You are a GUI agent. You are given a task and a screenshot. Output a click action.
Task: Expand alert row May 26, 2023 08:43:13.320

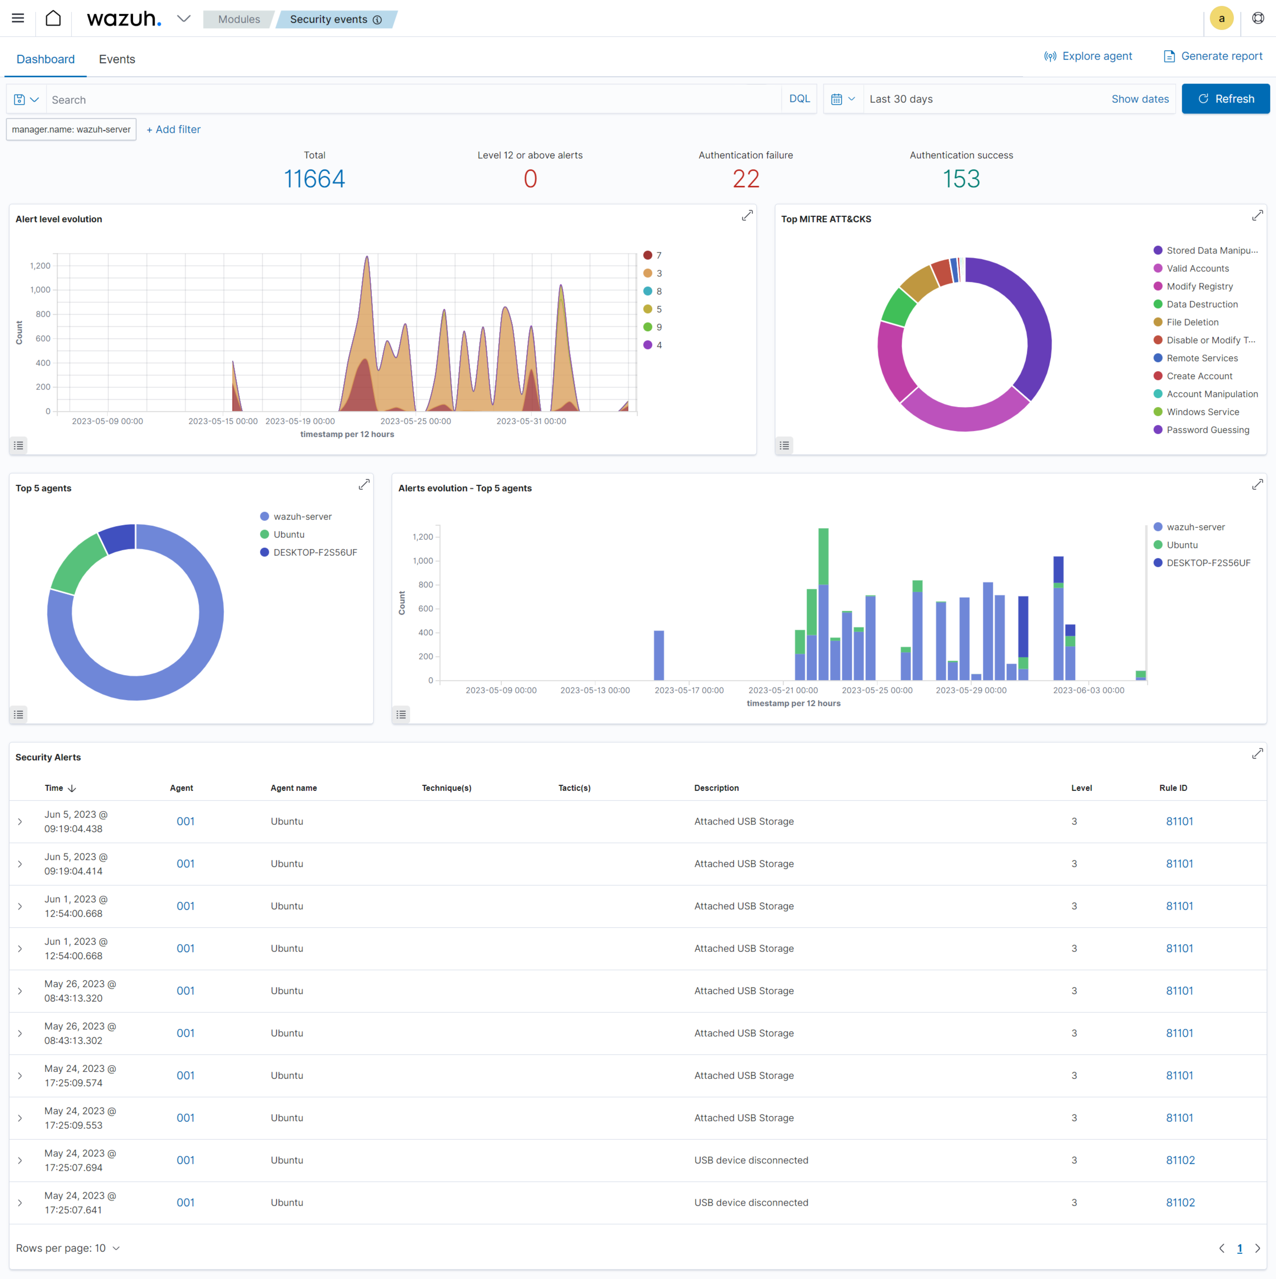pos(20,991)
